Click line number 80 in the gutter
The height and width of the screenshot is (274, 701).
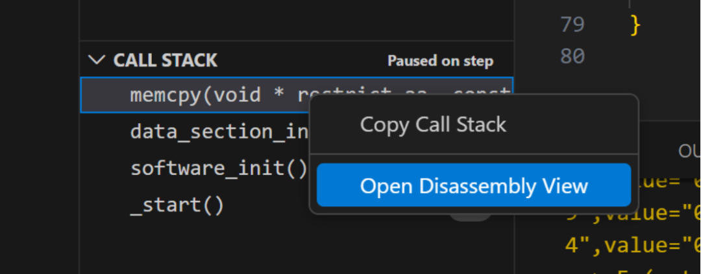tap(572, 56)
